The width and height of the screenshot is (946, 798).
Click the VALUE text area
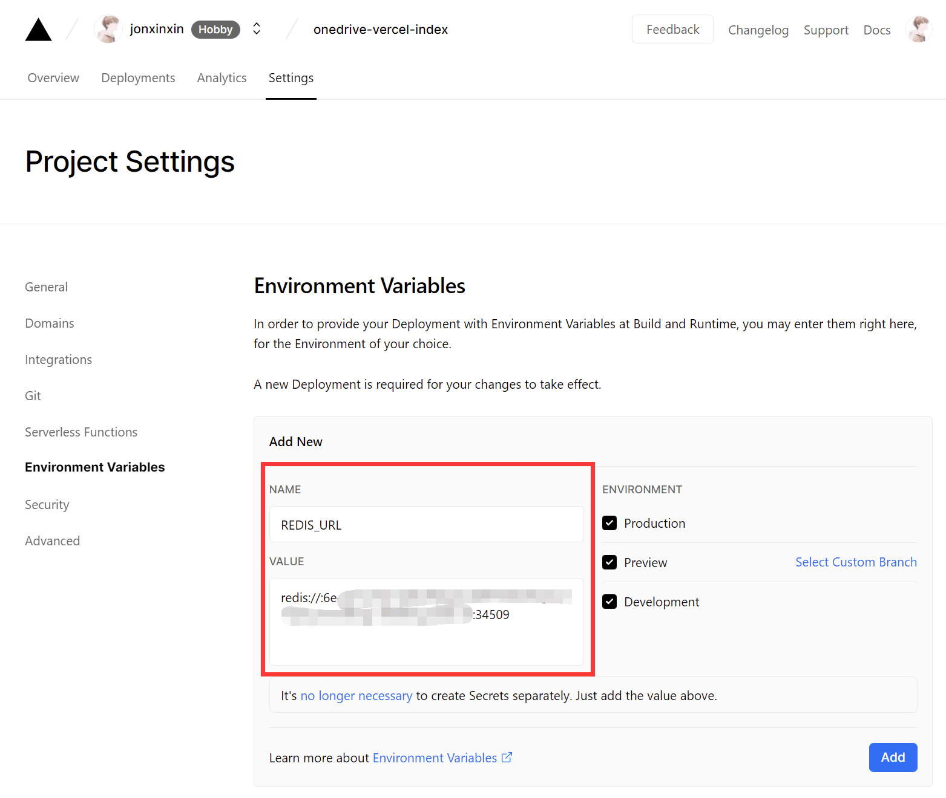pos(427,621)
